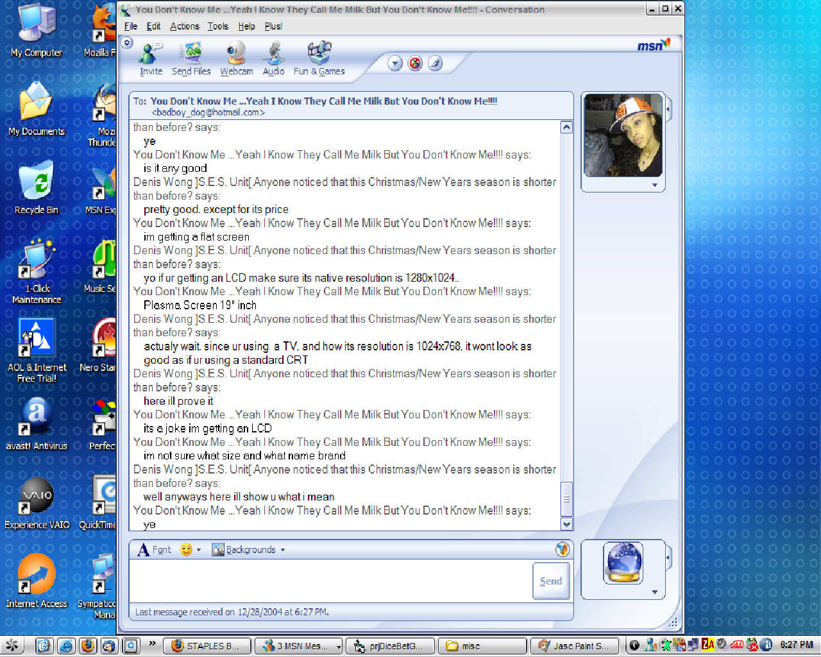The height and width of the screenshot is (657, 821).
Task: Open the contact picture options dropdown
Action: click(655, 185)
